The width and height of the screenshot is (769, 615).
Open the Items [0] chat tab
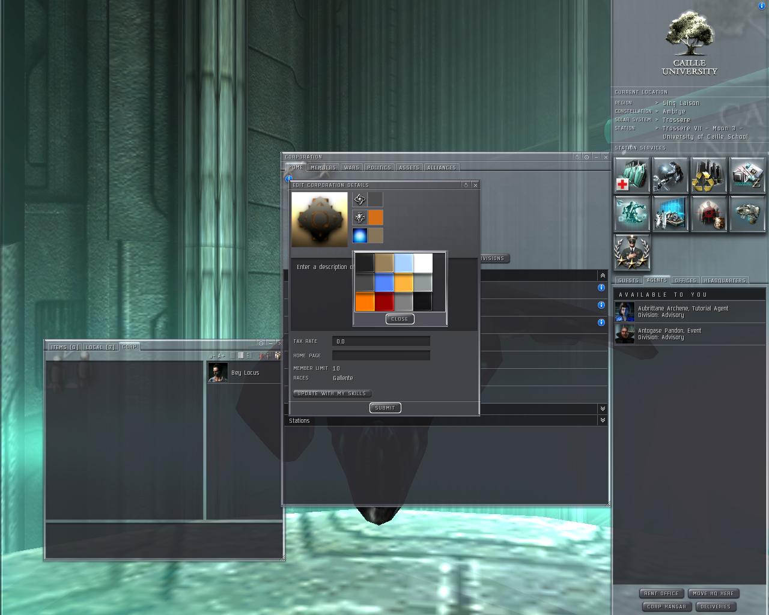click(65, 347)
